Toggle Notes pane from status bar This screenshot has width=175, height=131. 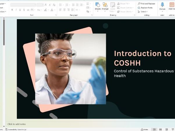[144, 130]
